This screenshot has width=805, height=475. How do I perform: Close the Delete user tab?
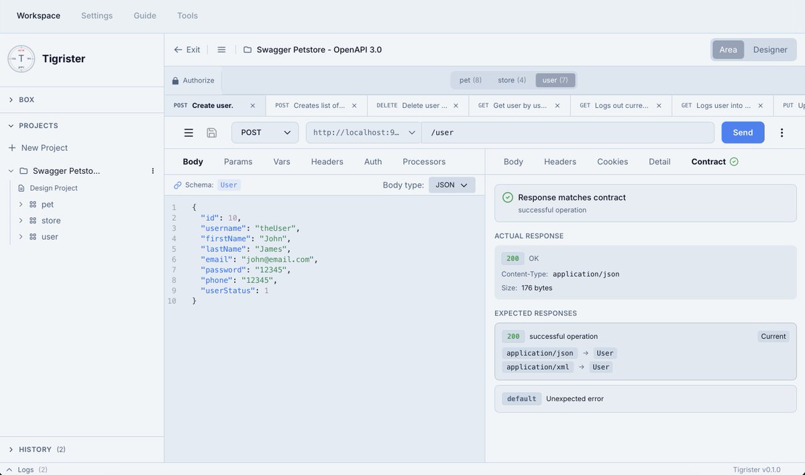tap(455, 105)
